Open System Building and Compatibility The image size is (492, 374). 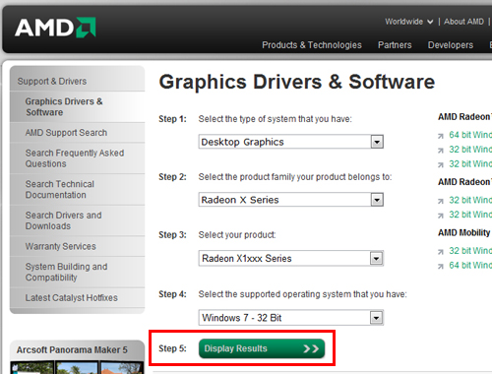[78, 272]
